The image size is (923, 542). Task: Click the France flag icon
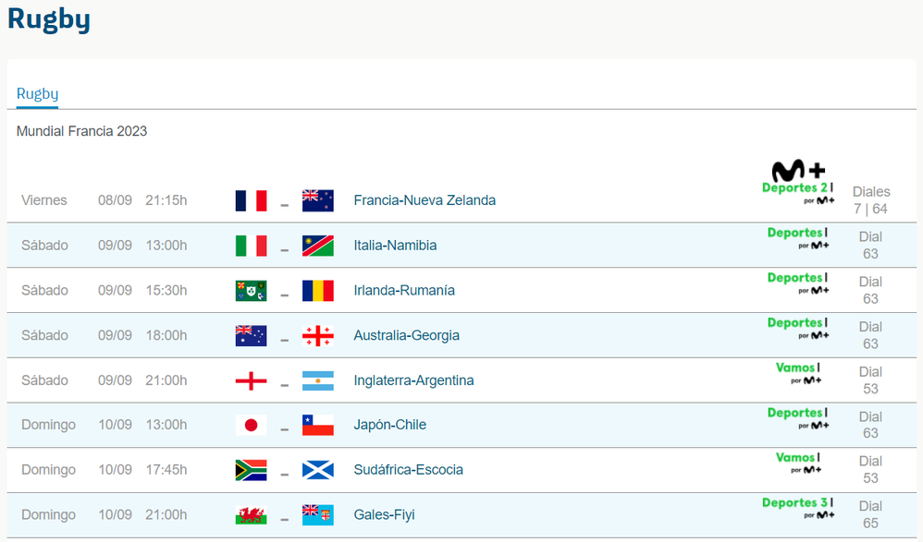pyautogui.click(x=251, y=200)
